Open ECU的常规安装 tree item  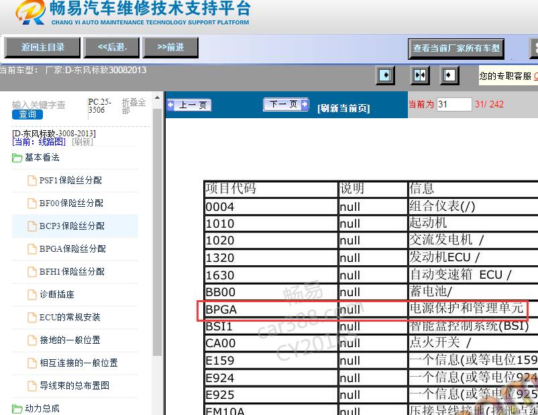70,317
